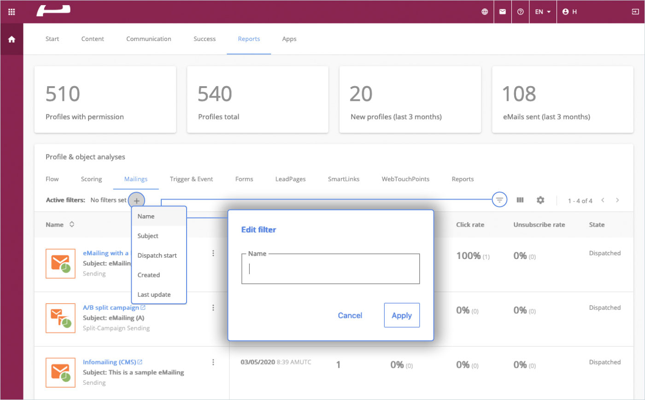Focus the Name filter text field
Screen dimensions: 645x400
(x=330, y=269)
